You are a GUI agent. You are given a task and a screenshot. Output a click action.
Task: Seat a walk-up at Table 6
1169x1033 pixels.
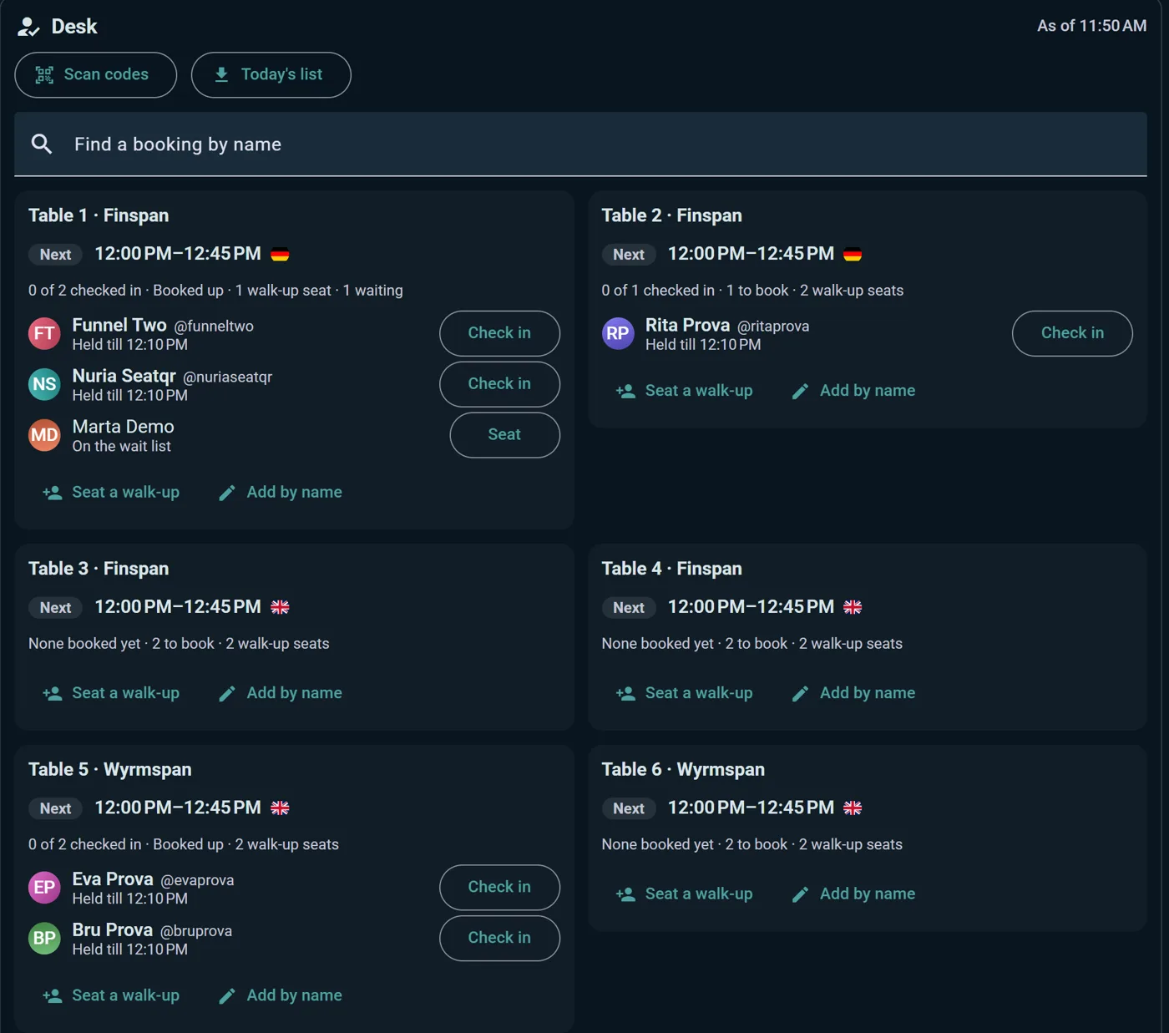(x=684, y=894)
